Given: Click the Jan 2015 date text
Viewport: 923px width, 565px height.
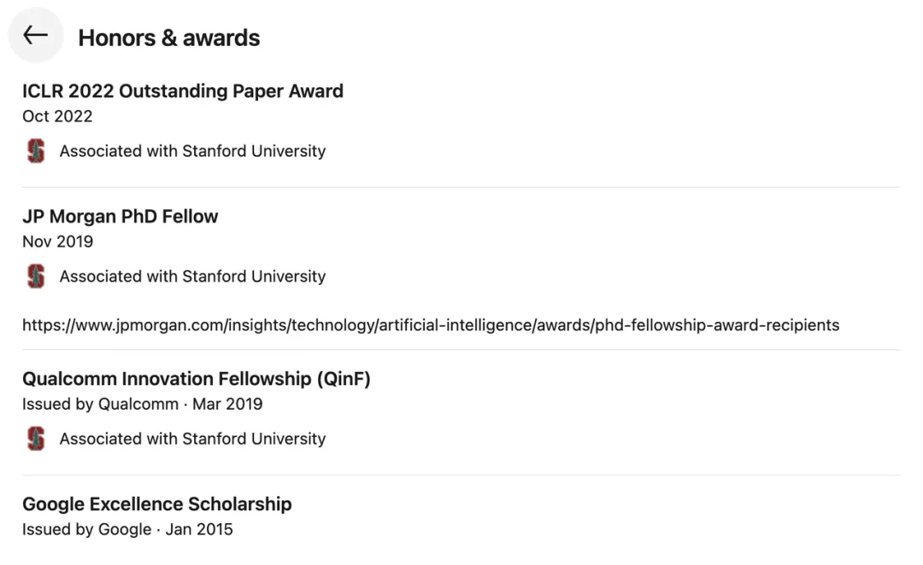Looking at the screenshot, I should pyautogui.click(x=199, y=529).
